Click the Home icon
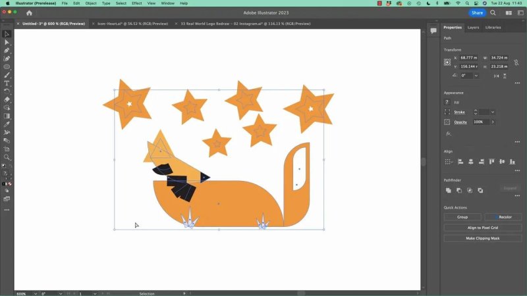Screen dimensions: 527x296 point(29,12)
